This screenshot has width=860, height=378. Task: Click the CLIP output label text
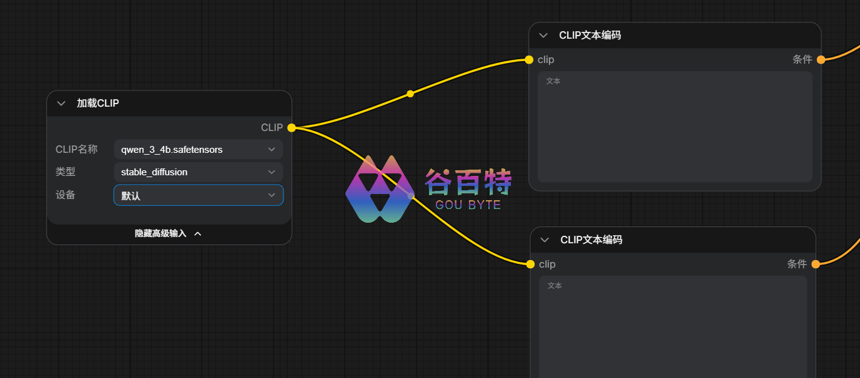[272, 128]
